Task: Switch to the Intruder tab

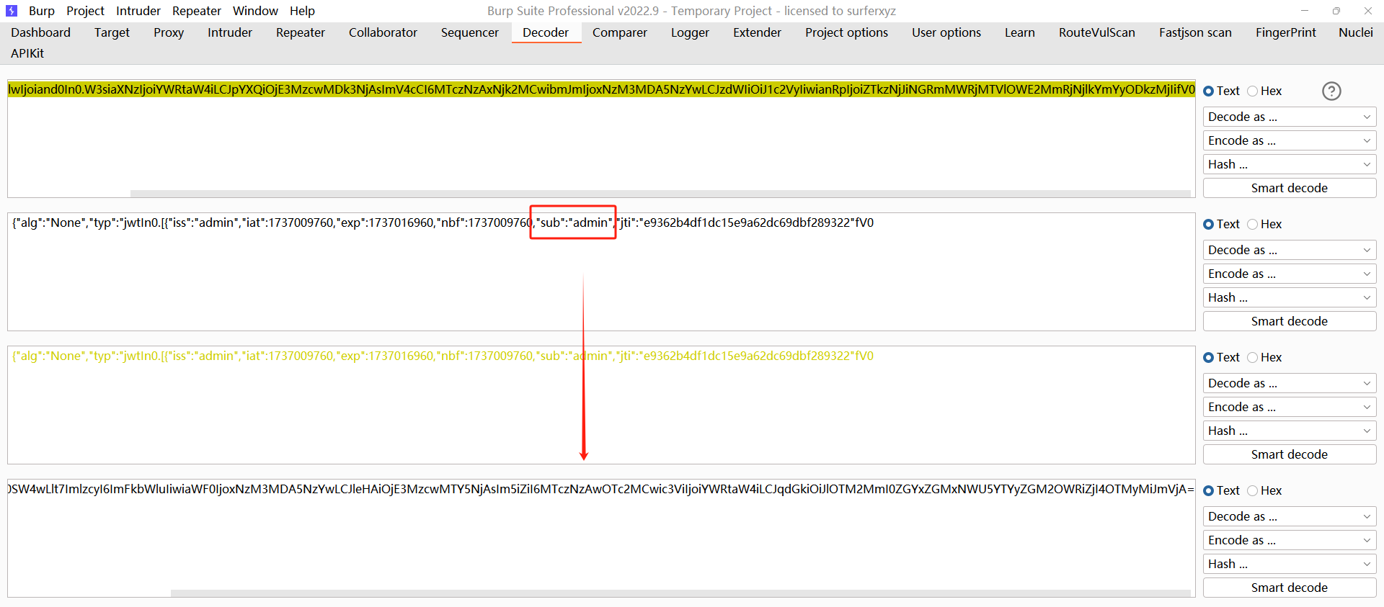Action: pos(230,32)
